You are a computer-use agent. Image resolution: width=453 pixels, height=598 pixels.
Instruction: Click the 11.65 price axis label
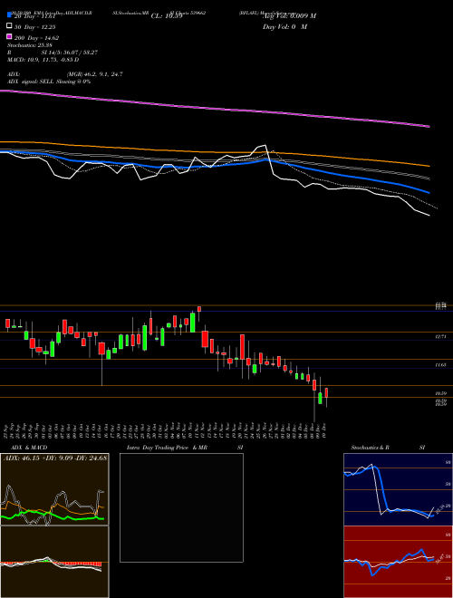click(x=441, y=365)
